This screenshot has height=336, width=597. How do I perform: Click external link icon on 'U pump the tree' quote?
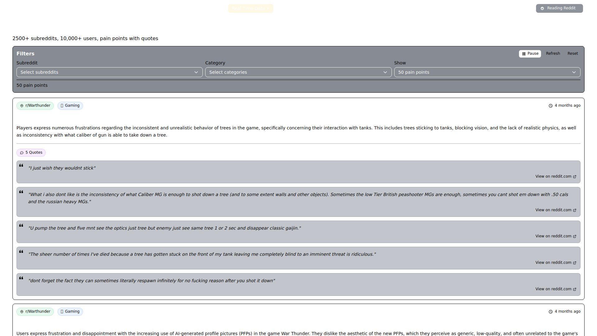click(575, 236)
